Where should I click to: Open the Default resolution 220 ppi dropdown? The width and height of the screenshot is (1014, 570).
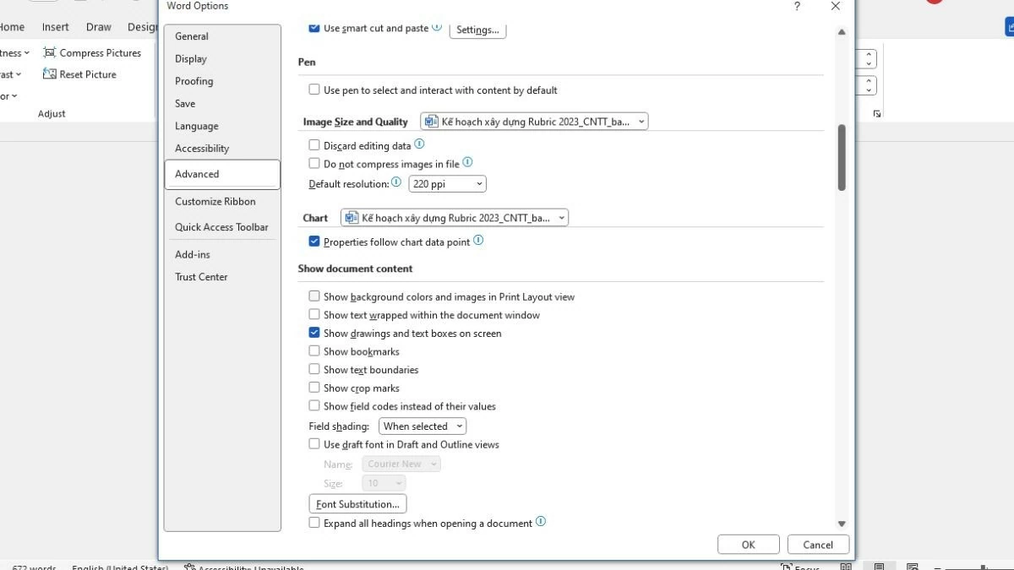click(447, 183)
